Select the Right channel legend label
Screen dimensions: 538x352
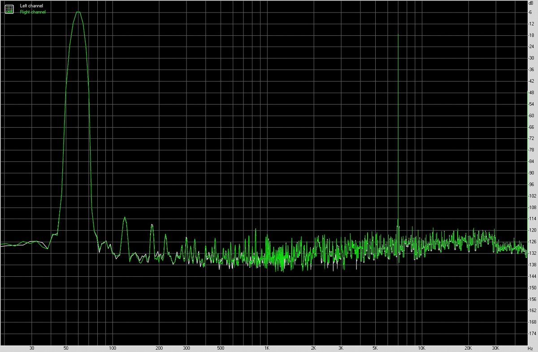[33, 12]
